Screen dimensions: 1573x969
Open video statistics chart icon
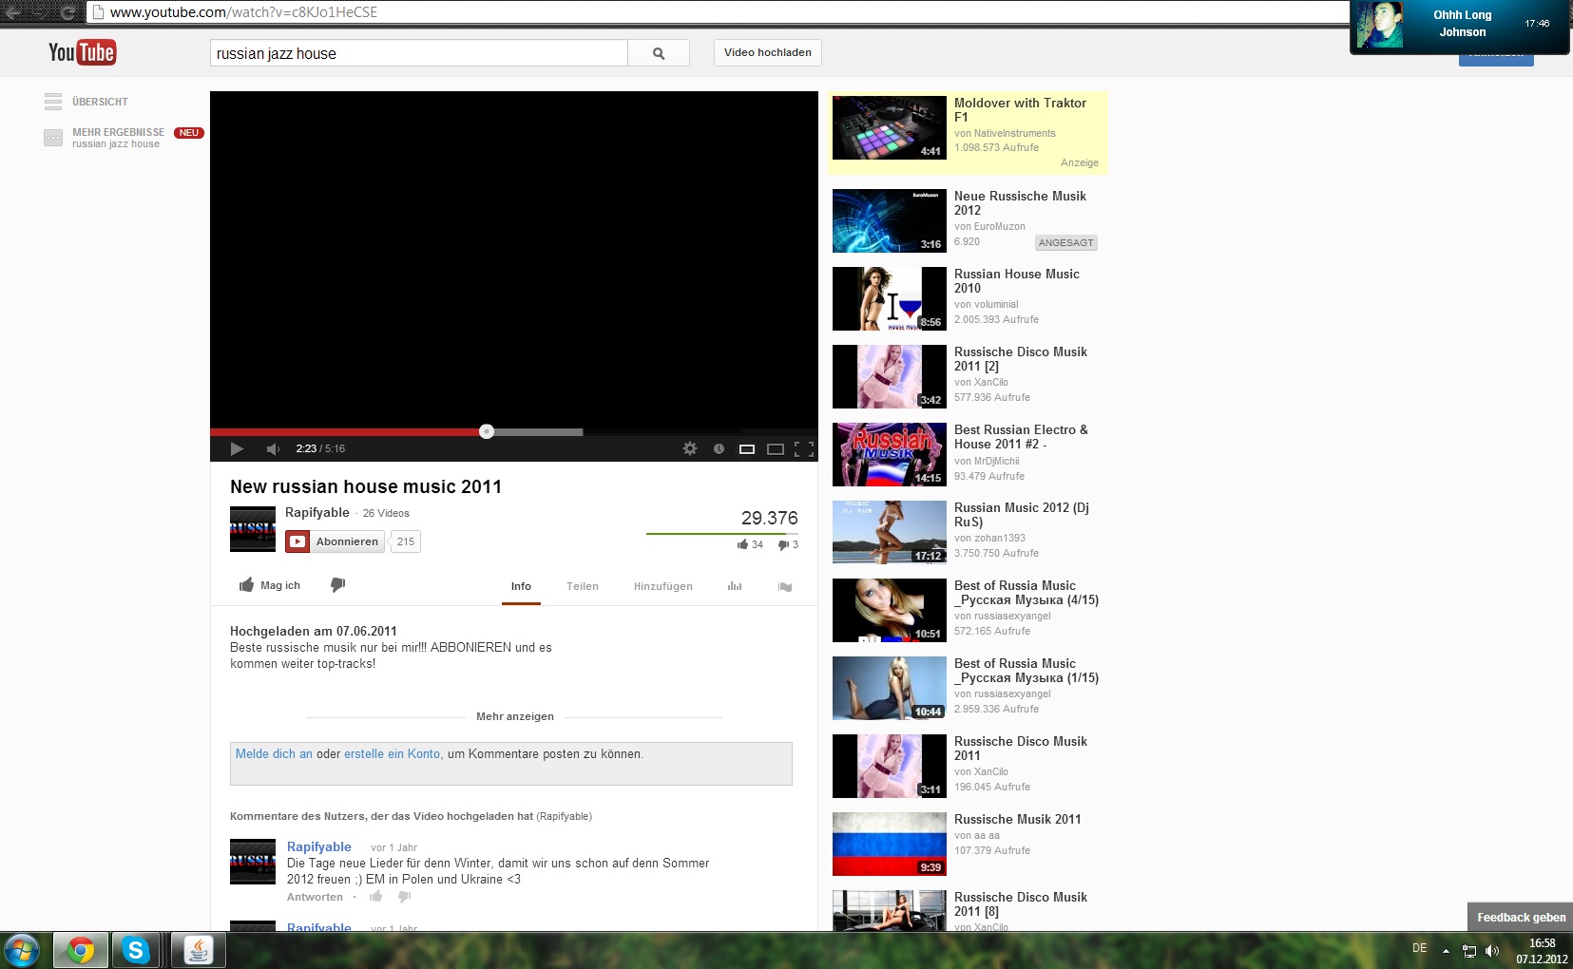click(735, 586)
